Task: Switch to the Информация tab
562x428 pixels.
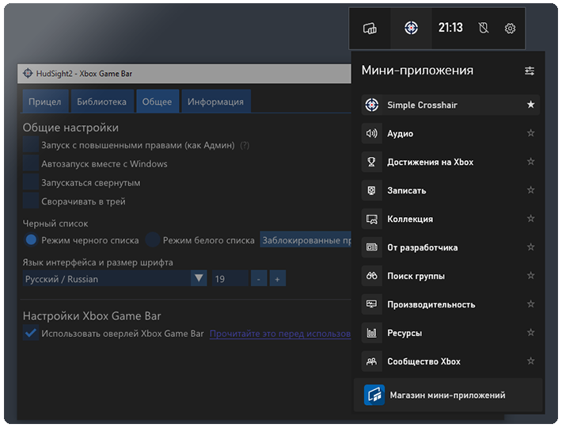Action: pyautogui.click(x=216, y=101)
